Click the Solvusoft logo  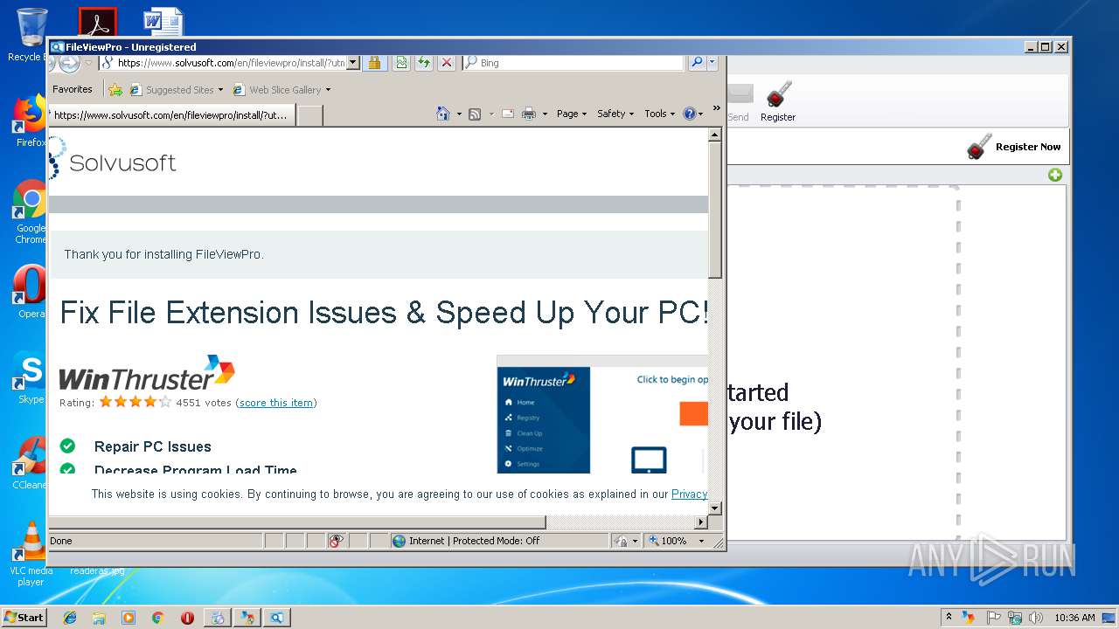point(113,160)
